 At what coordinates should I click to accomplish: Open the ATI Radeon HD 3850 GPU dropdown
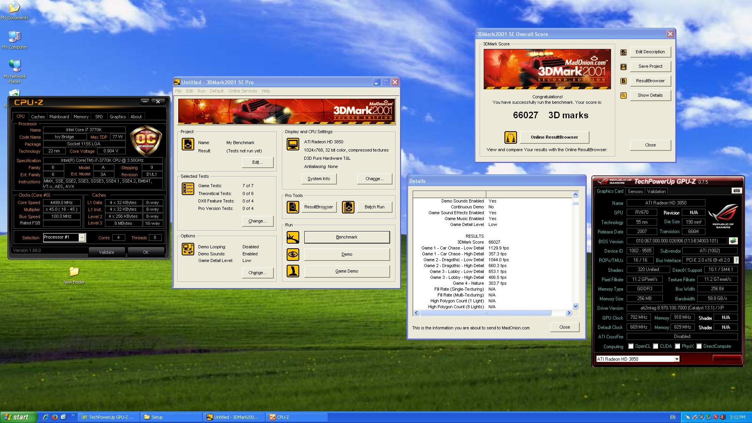[676, 359]
